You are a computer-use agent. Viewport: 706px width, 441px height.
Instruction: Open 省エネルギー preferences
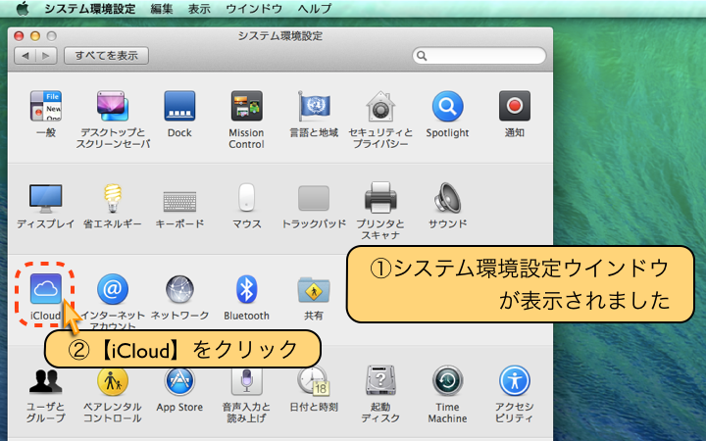click(113, 198)
